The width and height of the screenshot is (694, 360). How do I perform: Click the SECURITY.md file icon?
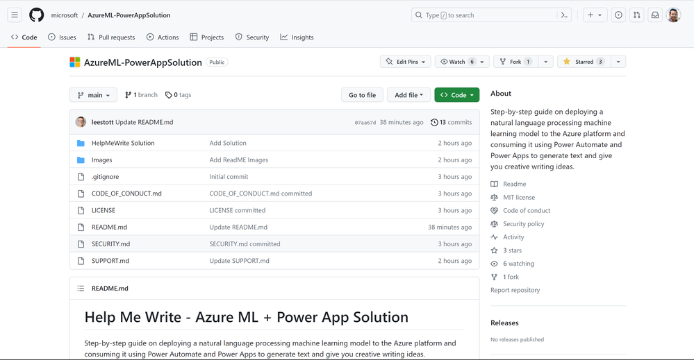[x=81, y=244]
